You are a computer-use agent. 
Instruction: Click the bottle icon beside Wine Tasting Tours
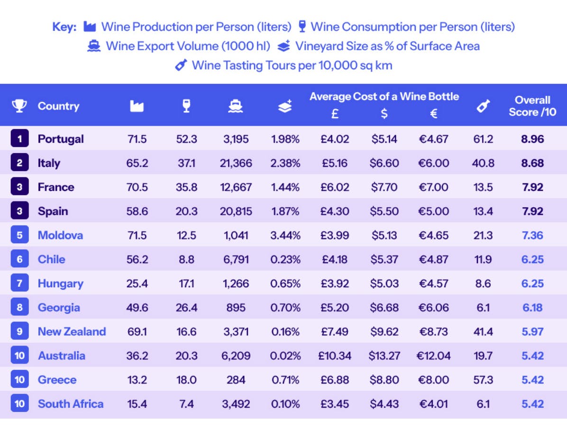point(181,65)
